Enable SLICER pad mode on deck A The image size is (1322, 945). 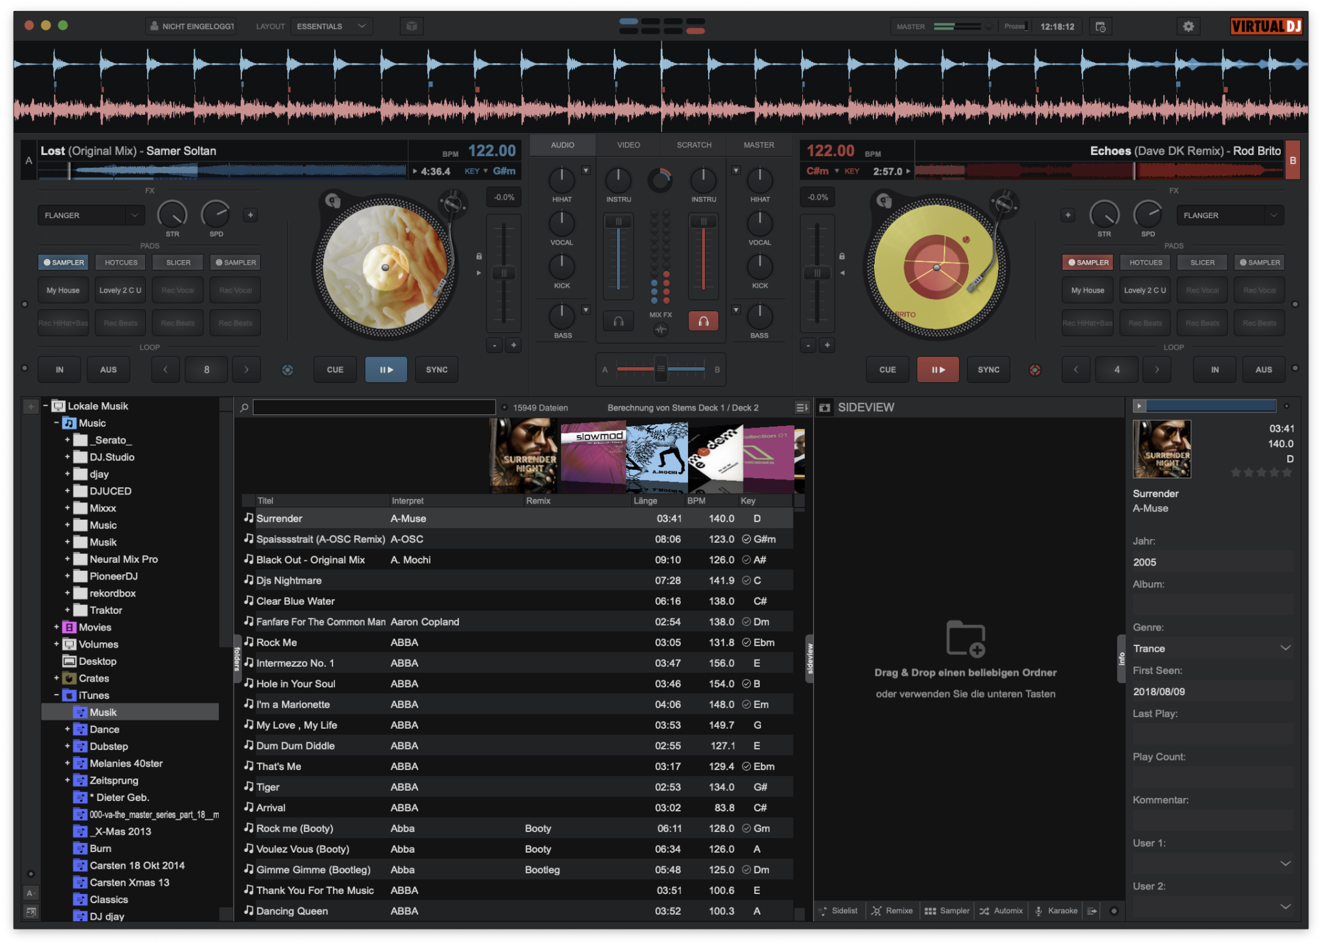[178, 262]
